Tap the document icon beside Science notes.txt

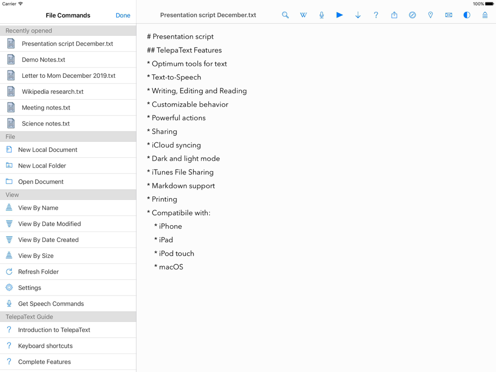tap(11, 123)
